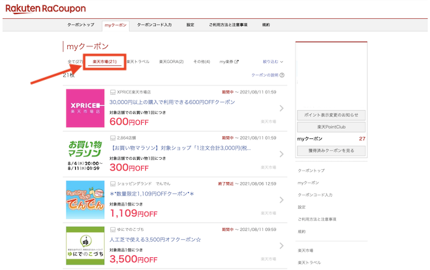430x270 pixels.
Task: Open ご利用方法と注意事項 in top navigation
Action: point(228,25)
